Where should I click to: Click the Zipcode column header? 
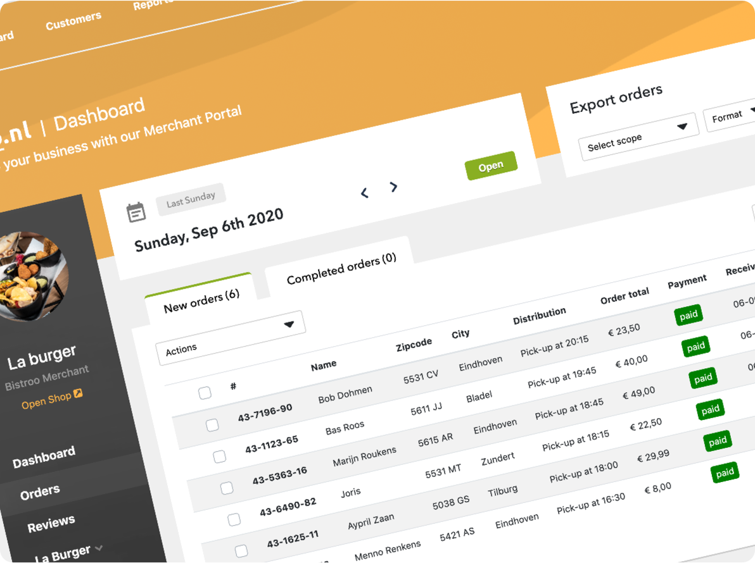pos(414,344)
